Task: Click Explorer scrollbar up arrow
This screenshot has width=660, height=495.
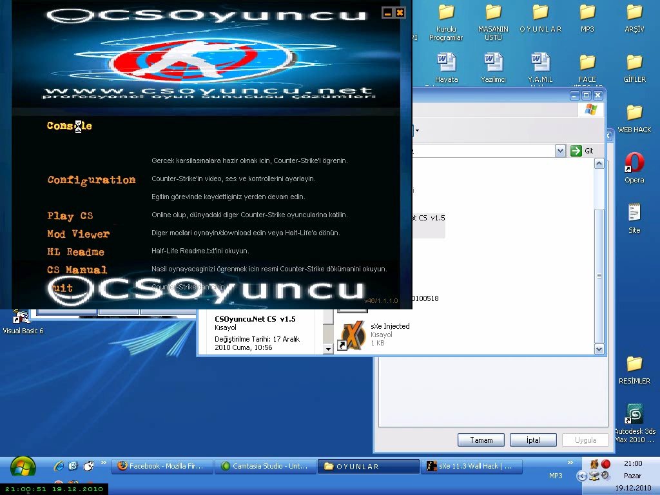Action: pos(599,163)
